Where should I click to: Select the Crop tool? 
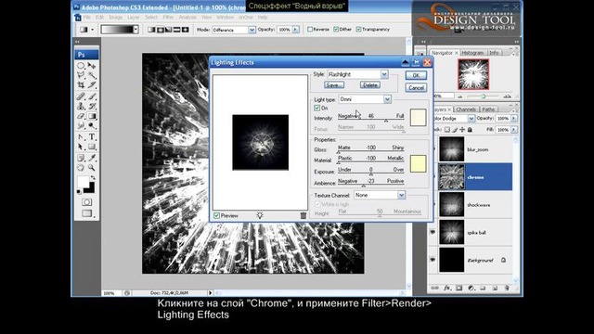click(x=81, y=85)
